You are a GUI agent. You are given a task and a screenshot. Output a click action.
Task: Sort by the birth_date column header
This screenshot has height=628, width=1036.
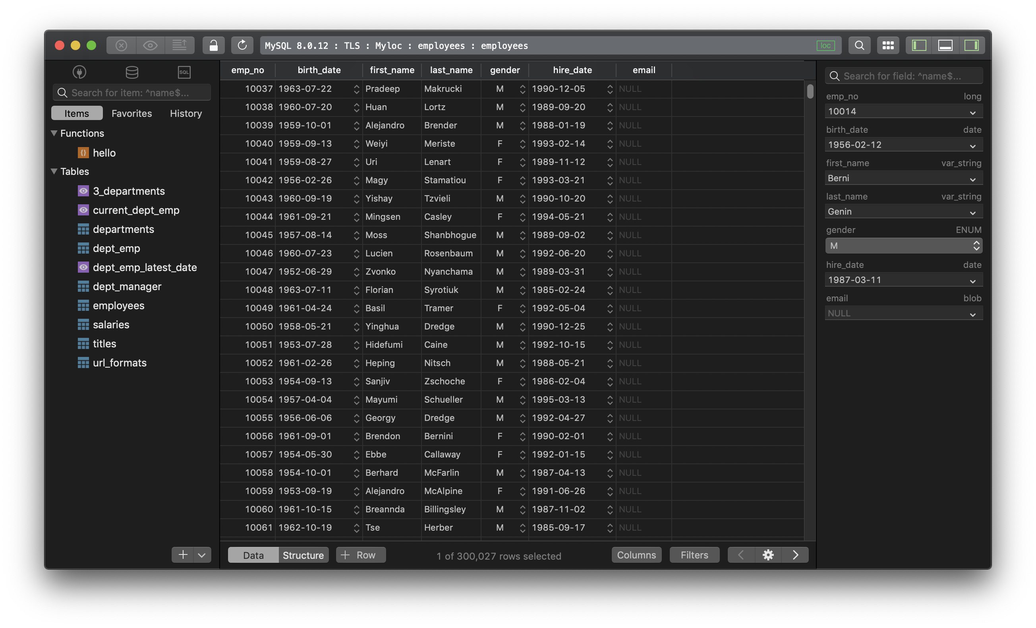pos(319,70)
